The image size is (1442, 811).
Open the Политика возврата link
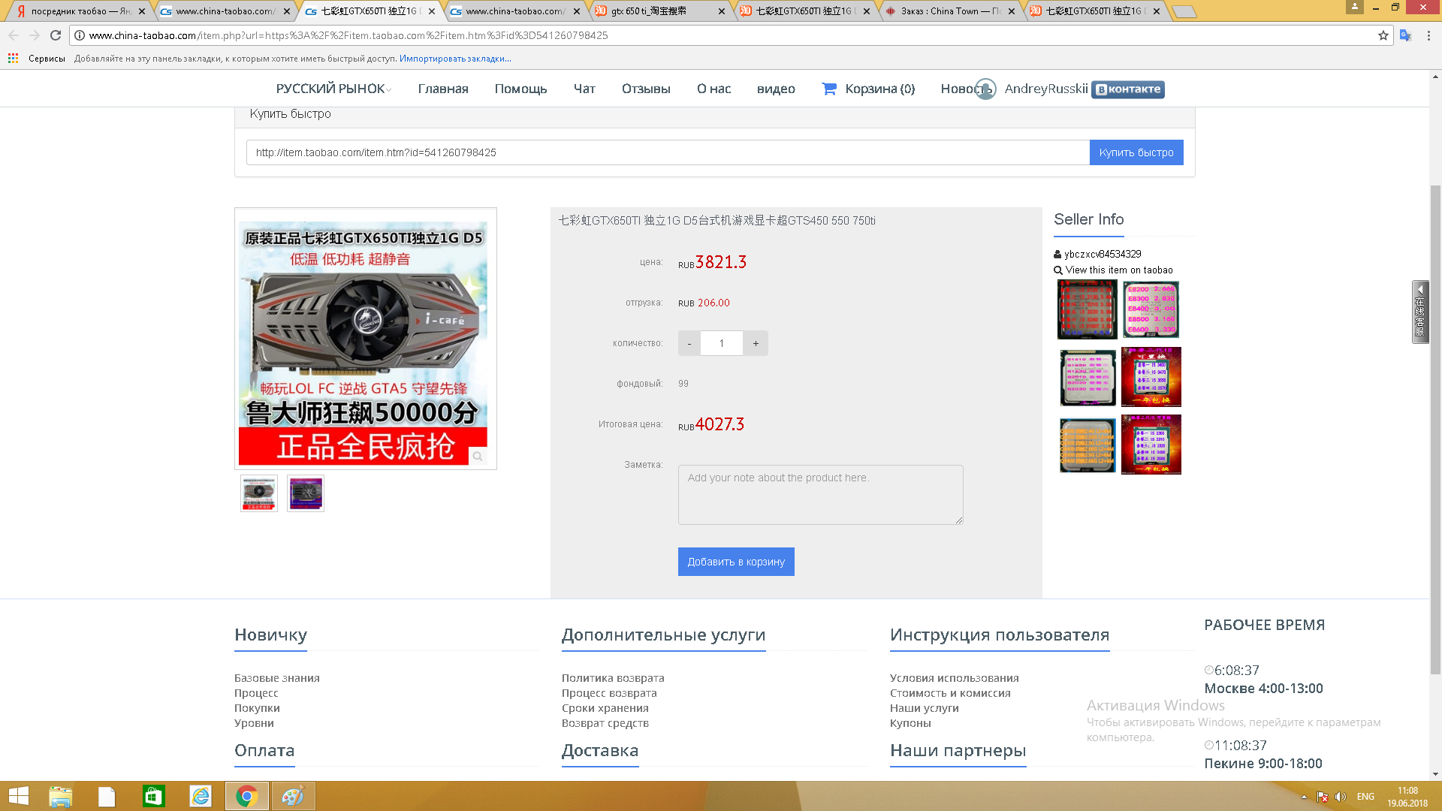[613, 678]
